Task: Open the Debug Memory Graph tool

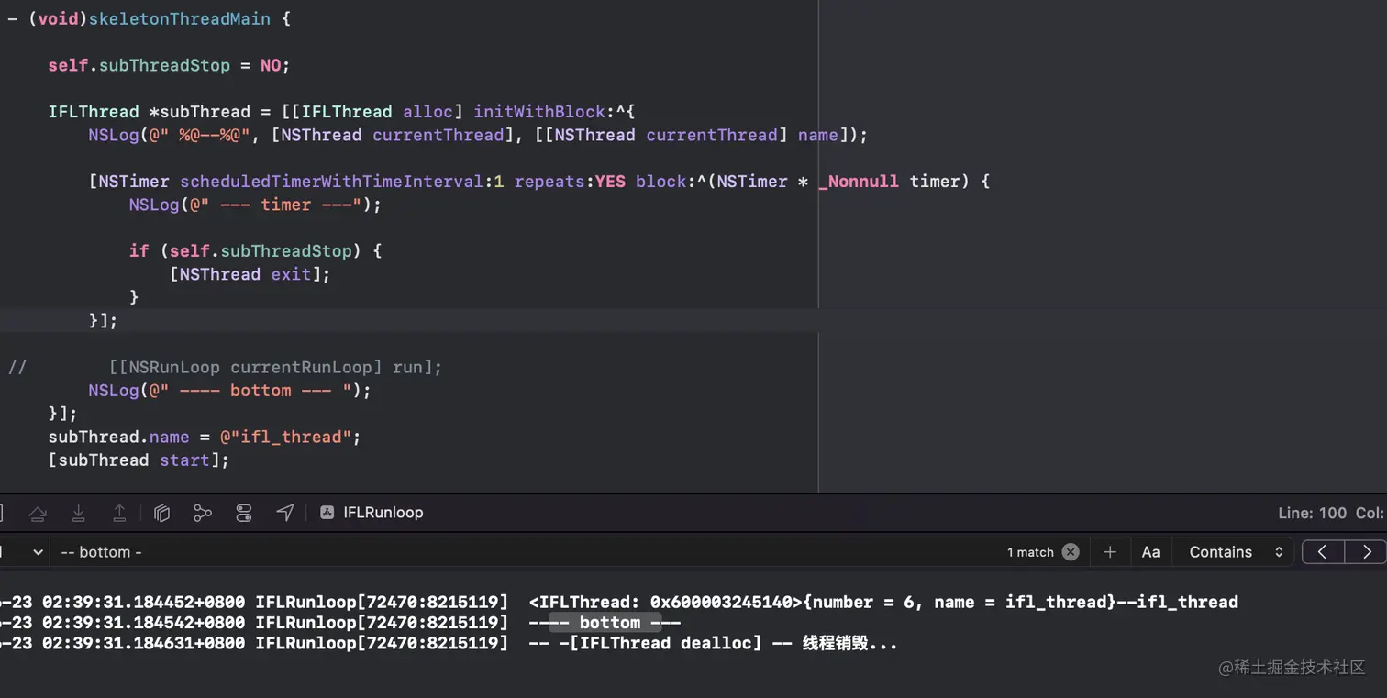Action: pyautogui.click(x=203, y=513)
